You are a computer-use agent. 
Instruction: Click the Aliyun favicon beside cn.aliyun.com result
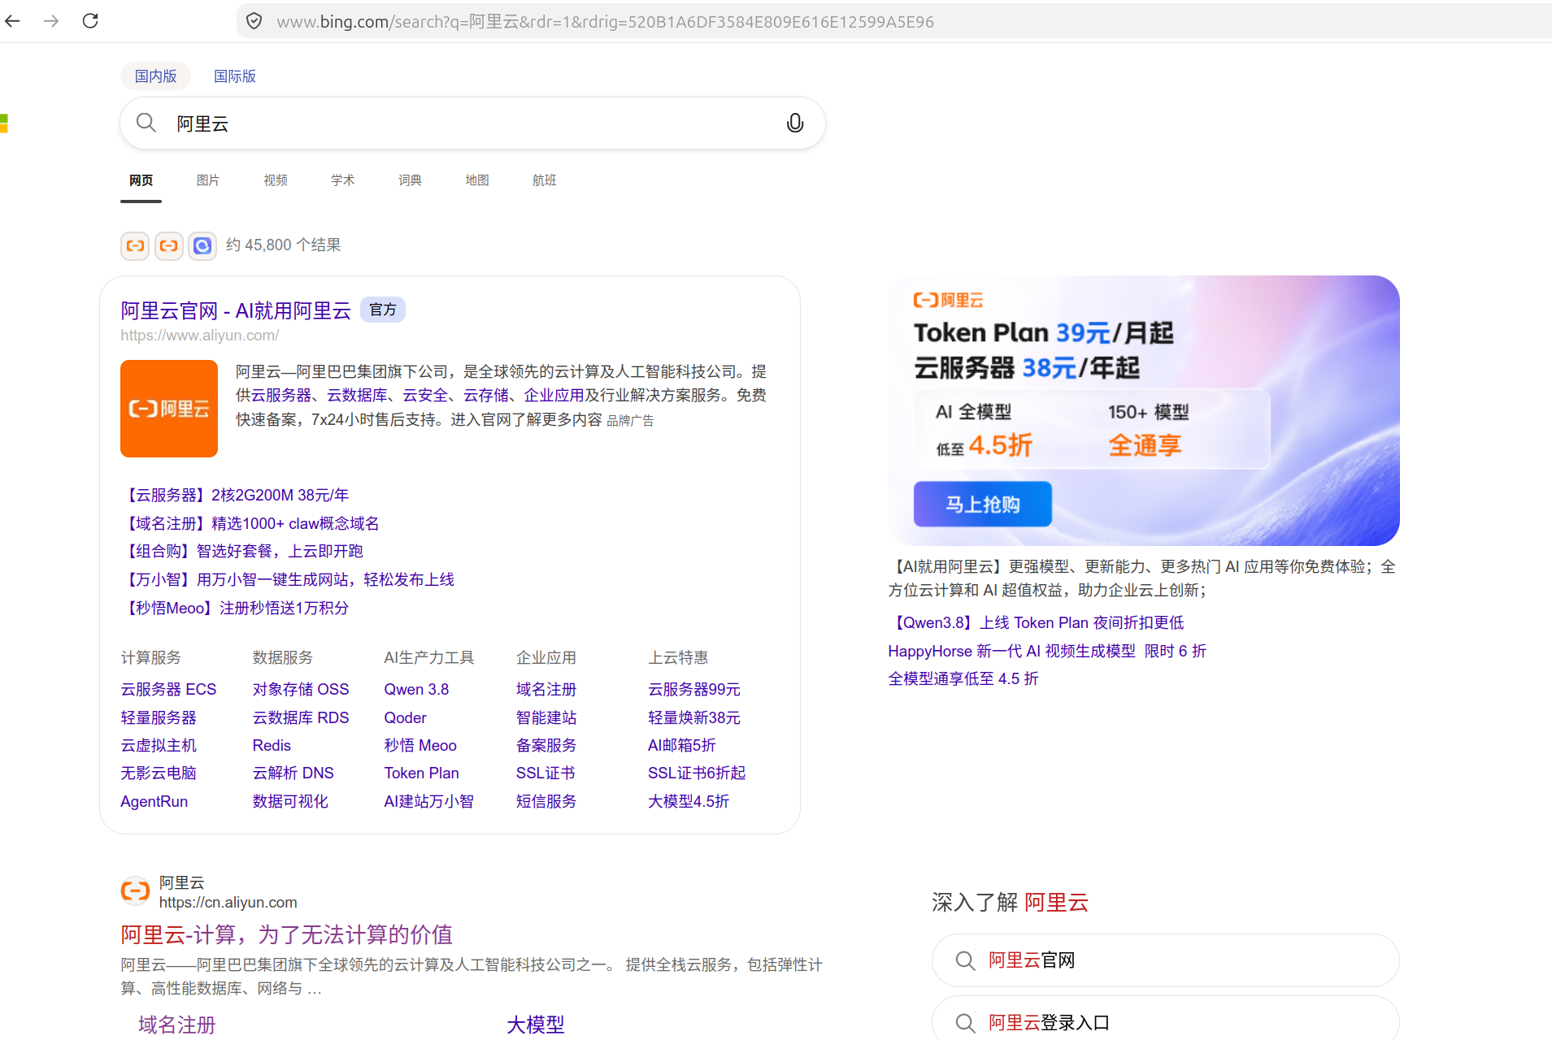point(135,892)
